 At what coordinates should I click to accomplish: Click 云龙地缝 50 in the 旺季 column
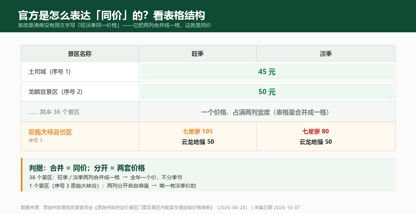[198, 142]
